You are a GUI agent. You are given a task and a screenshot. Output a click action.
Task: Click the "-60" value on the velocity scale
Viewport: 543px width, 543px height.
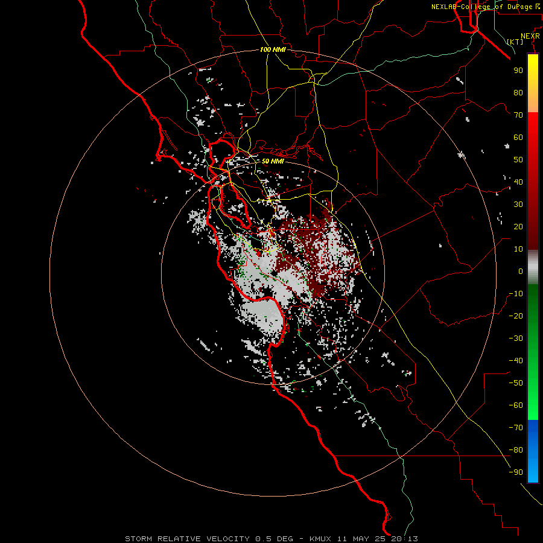(516, 405)
